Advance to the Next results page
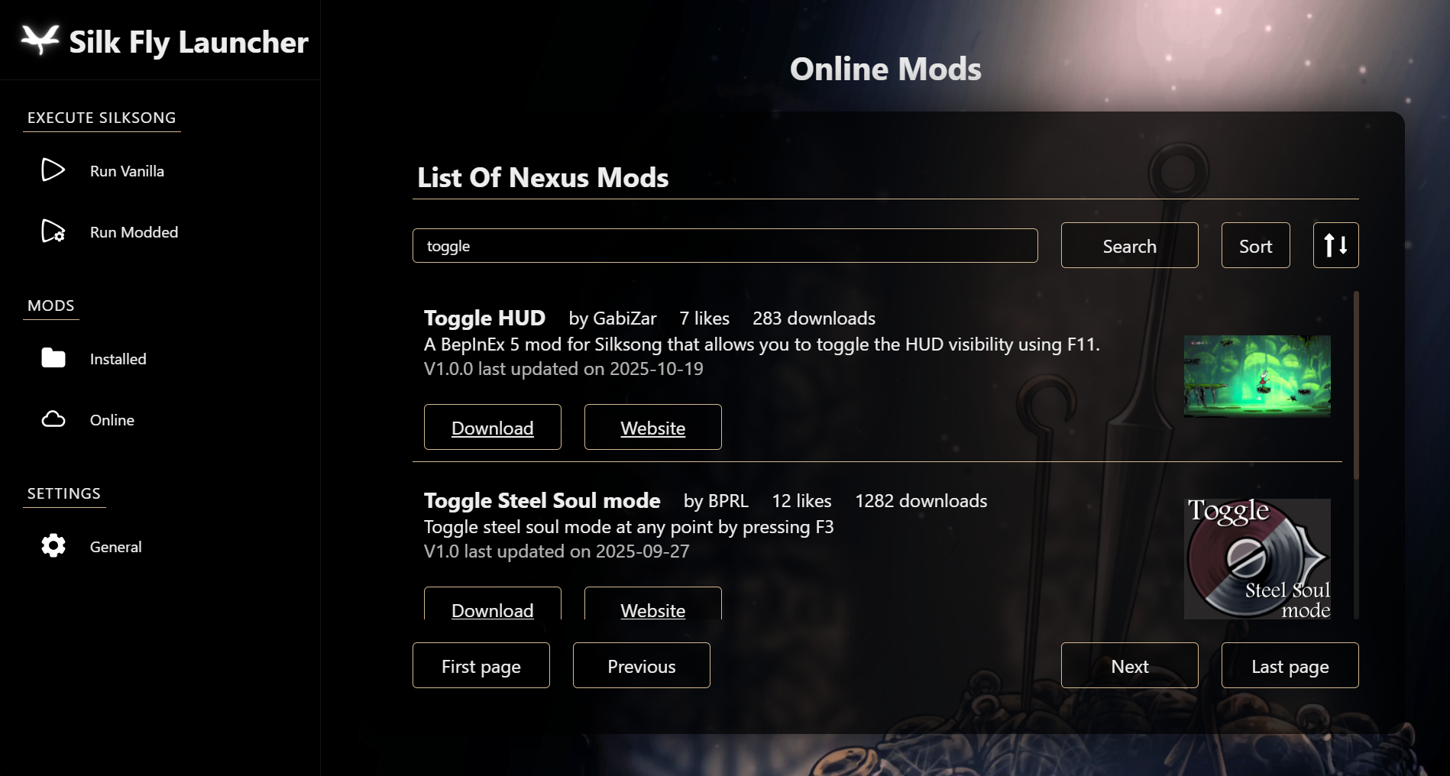Image resolution: width=1450 pixels, height=776 pixels. [1129, 665]
